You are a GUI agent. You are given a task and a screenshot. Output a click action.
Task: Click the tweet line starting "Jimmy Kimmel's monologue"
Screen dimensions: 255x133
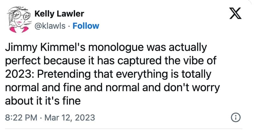106,48
